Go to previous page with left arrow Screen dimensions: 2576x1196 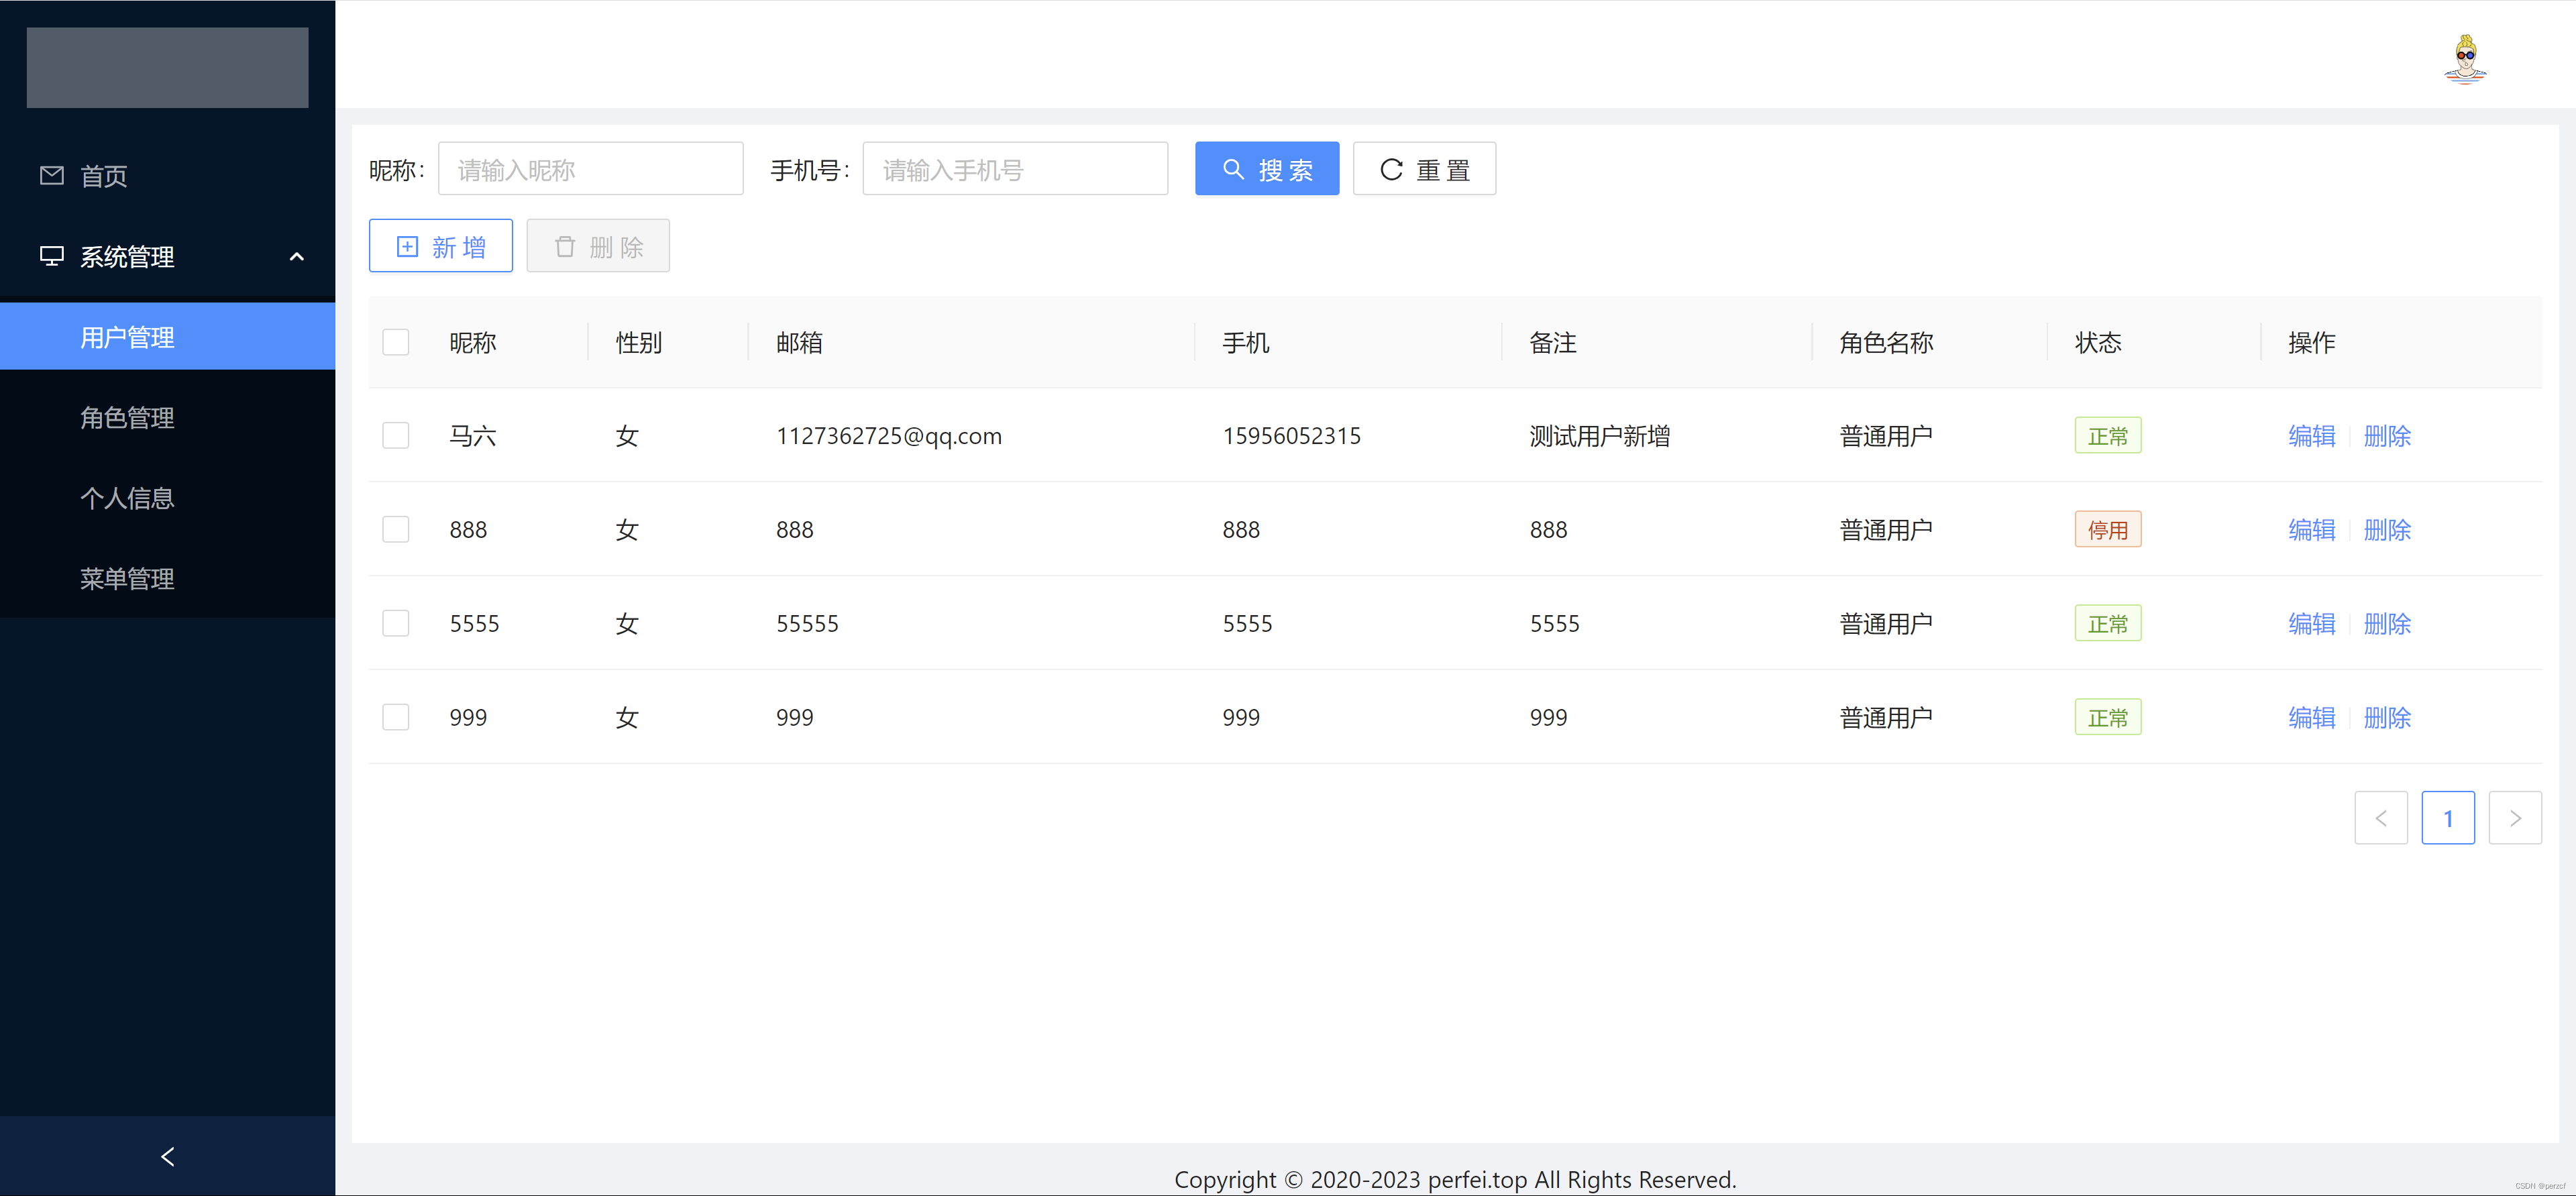[x=2380, y=818]
